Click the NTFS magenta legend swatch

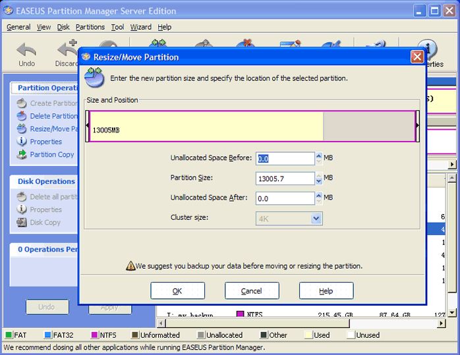pyautogui.click(x=94, y=335)
